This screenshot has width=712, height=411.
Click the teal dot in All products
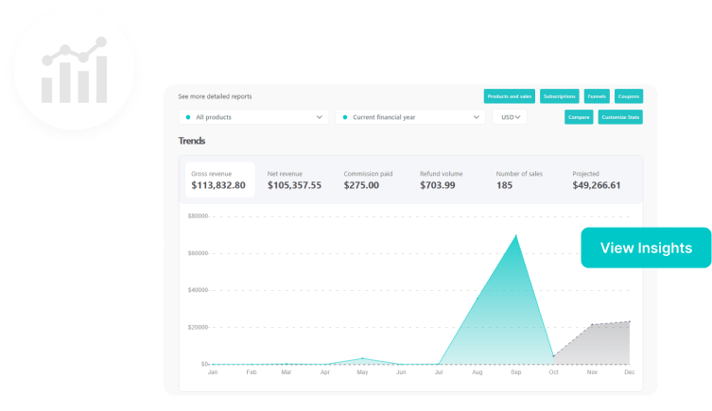187,117
